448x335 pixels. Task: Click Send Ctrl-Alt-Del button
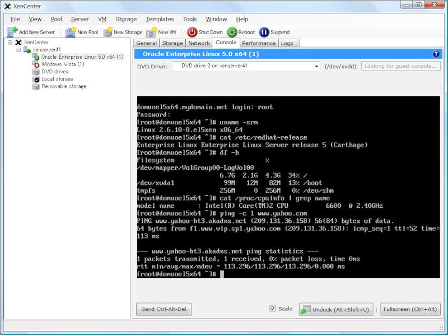(164, 309)
